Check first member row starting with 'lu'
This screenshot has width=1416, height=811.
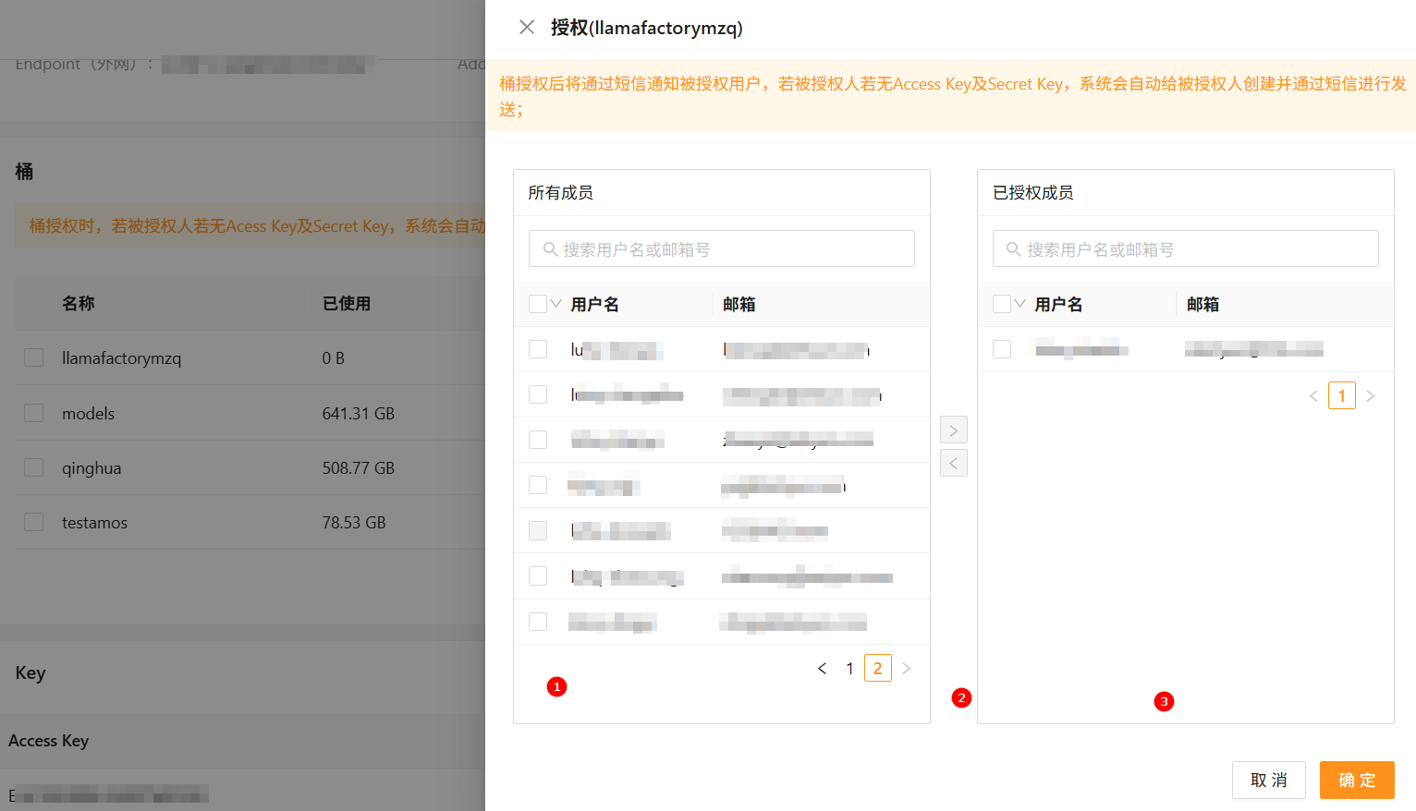[x=538, y=349]
